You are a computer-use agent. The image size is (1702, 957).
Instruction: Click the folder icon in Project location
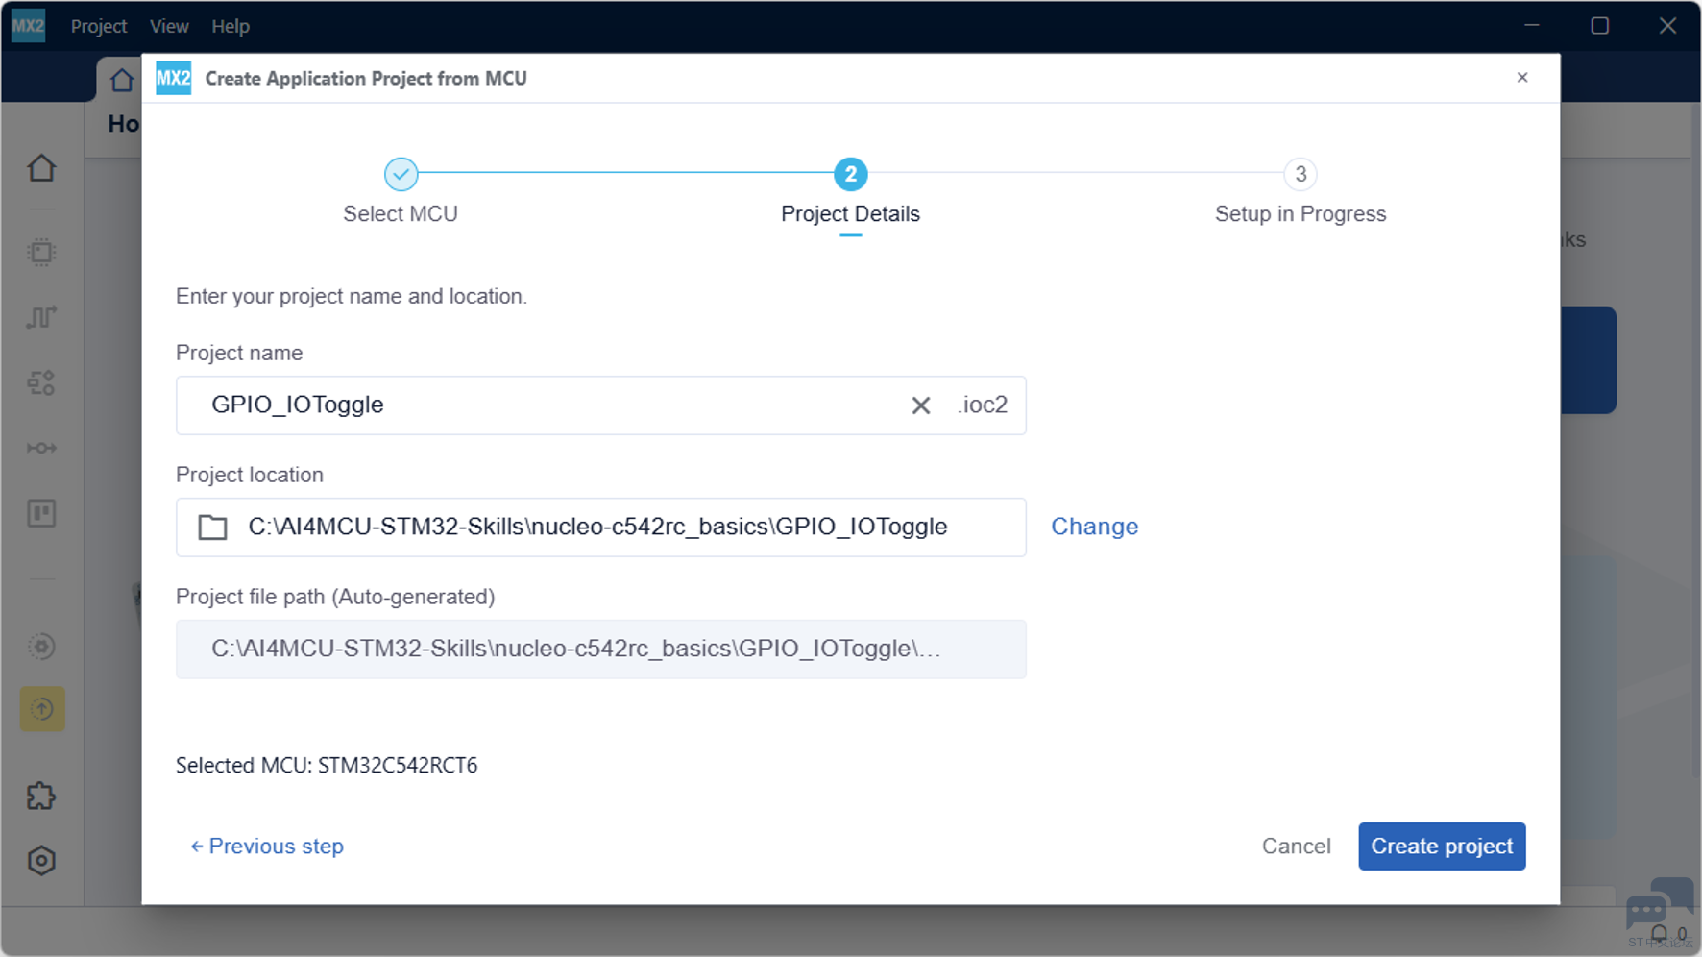click(x=212, y=528)
